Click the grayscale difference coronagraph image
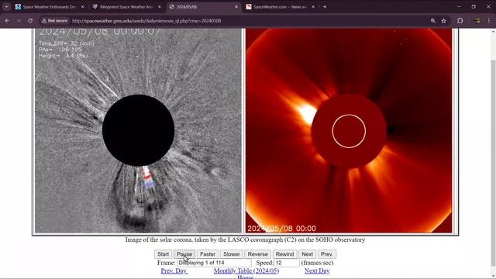 tap(138, 130)
